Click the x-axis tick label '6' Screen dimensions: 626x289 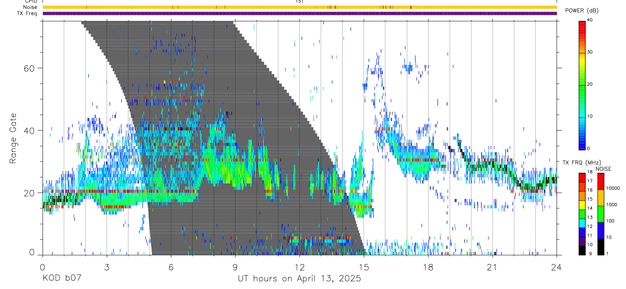171,267
